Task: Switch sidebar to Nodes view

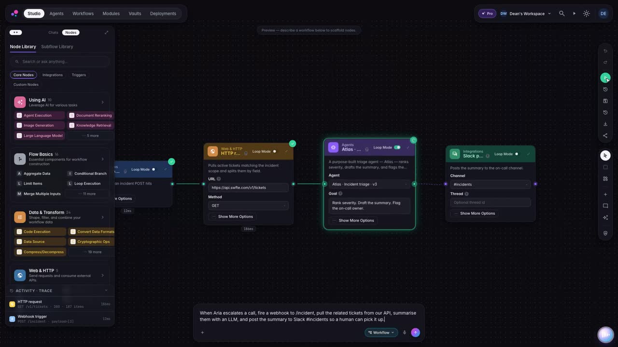Action: click(70, 32)
